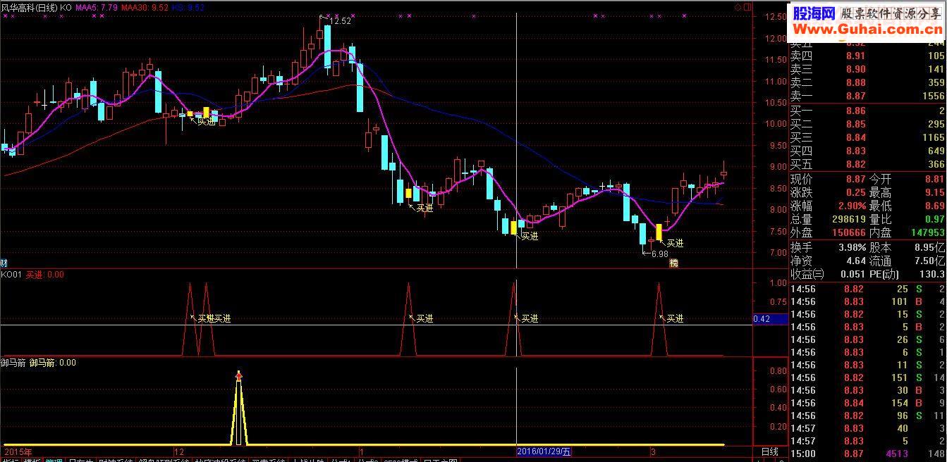Click the 今开 value 8.81
The width and height of the screenshot is (947, 462).
point(934,179)
